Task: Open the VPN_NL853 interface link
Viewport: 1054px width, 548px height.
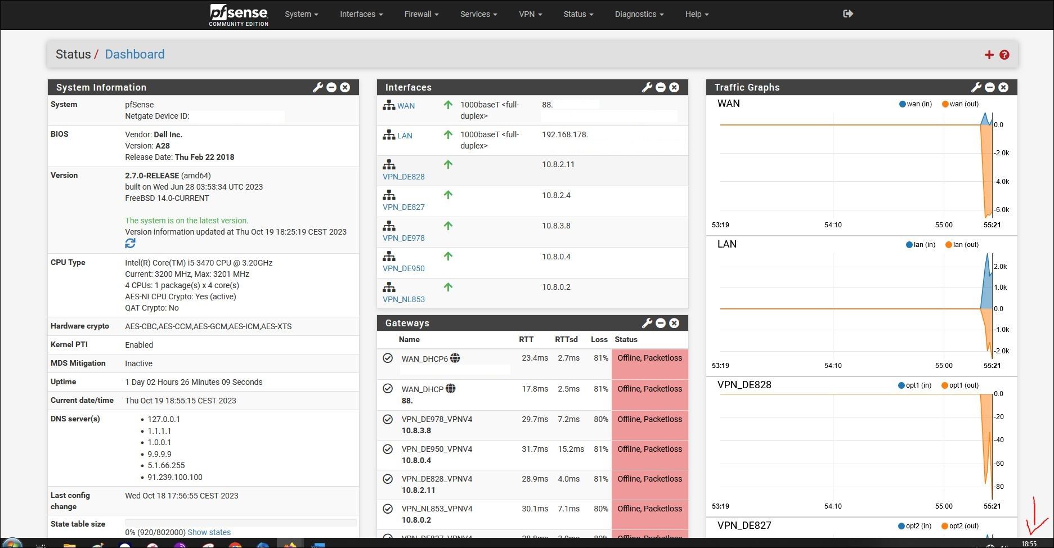Action: pyautogui.click(x=403, y=299)
